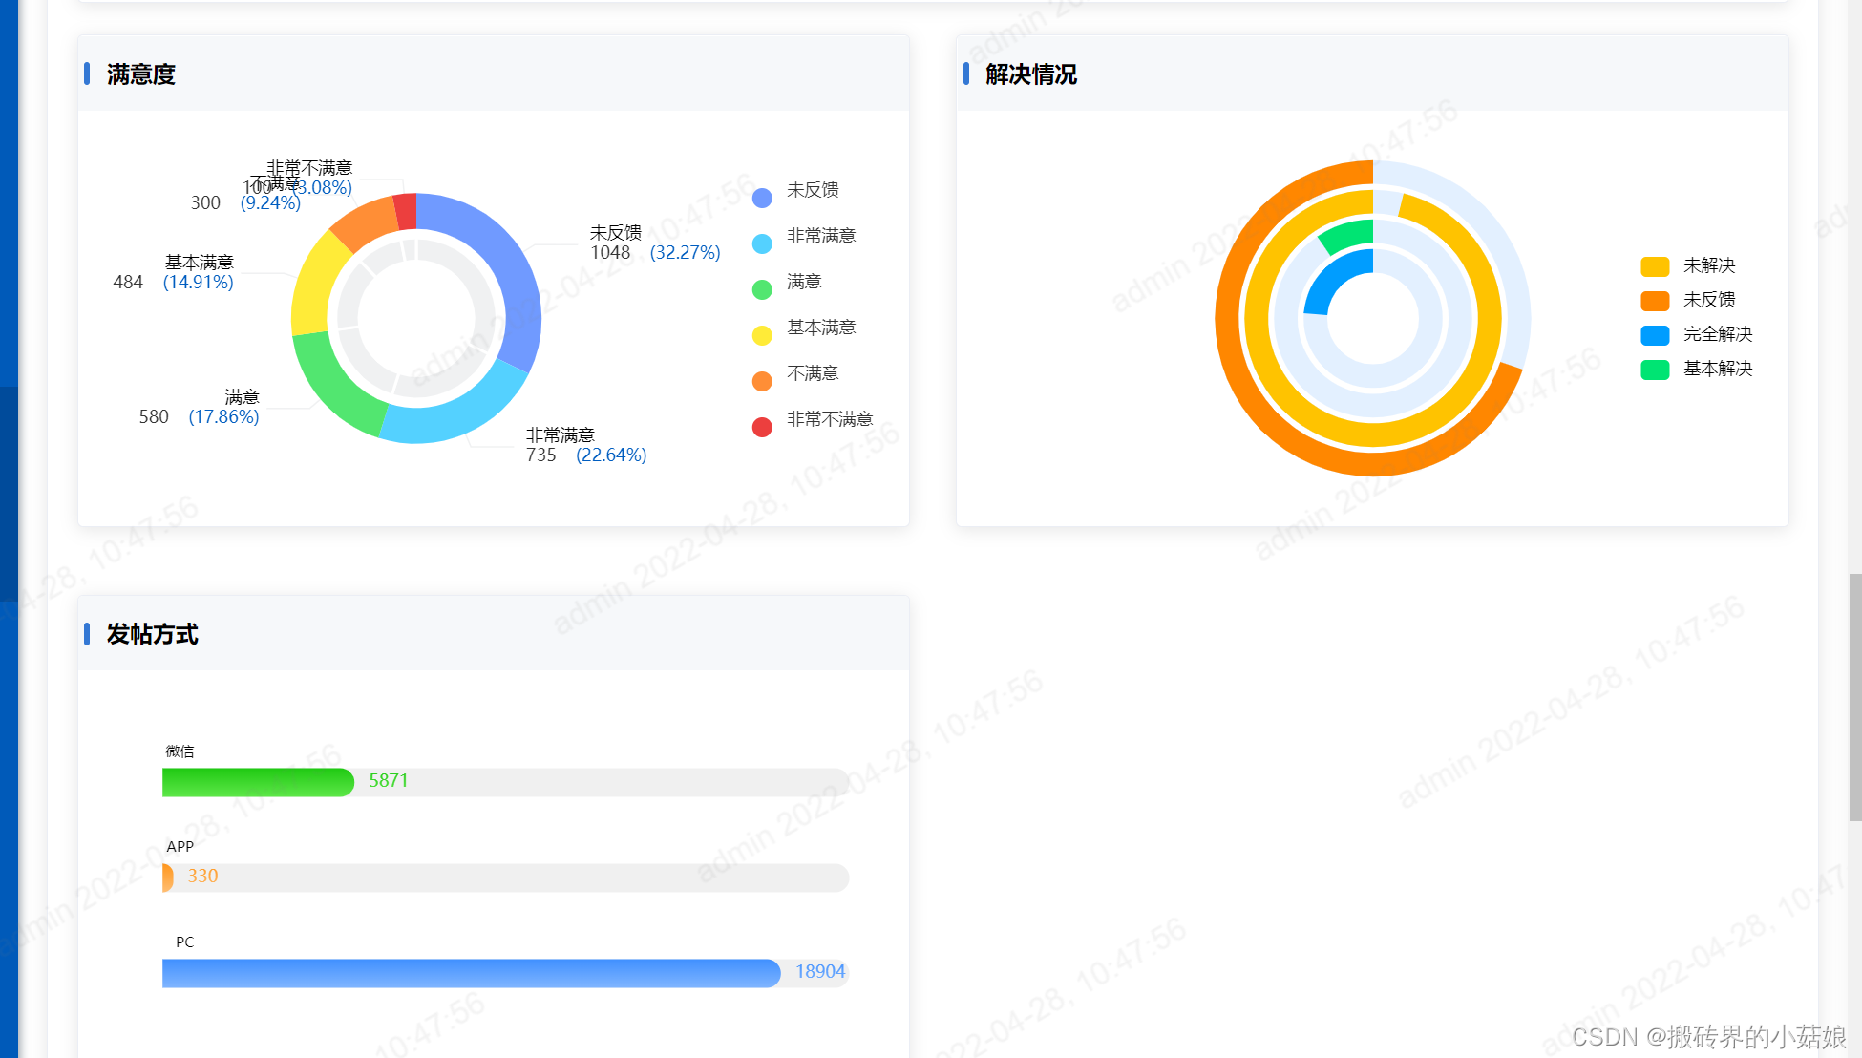Click the PC bar showing 18904

click(468, 973)
